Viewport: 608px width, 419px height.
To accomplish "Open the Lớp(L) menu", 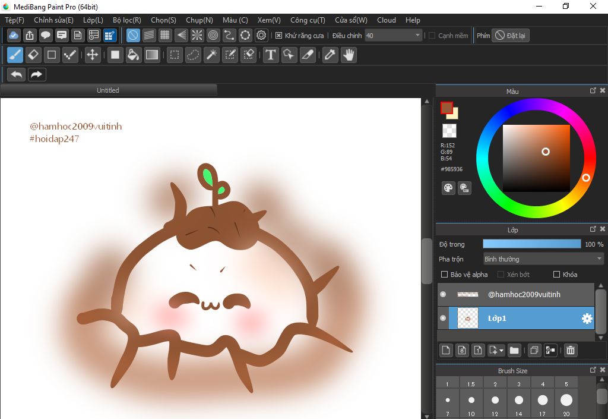I will [x=93, y=20].
